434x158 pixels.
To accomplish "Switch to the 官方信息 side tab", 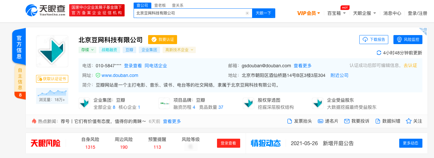I will tap(19, 47).
